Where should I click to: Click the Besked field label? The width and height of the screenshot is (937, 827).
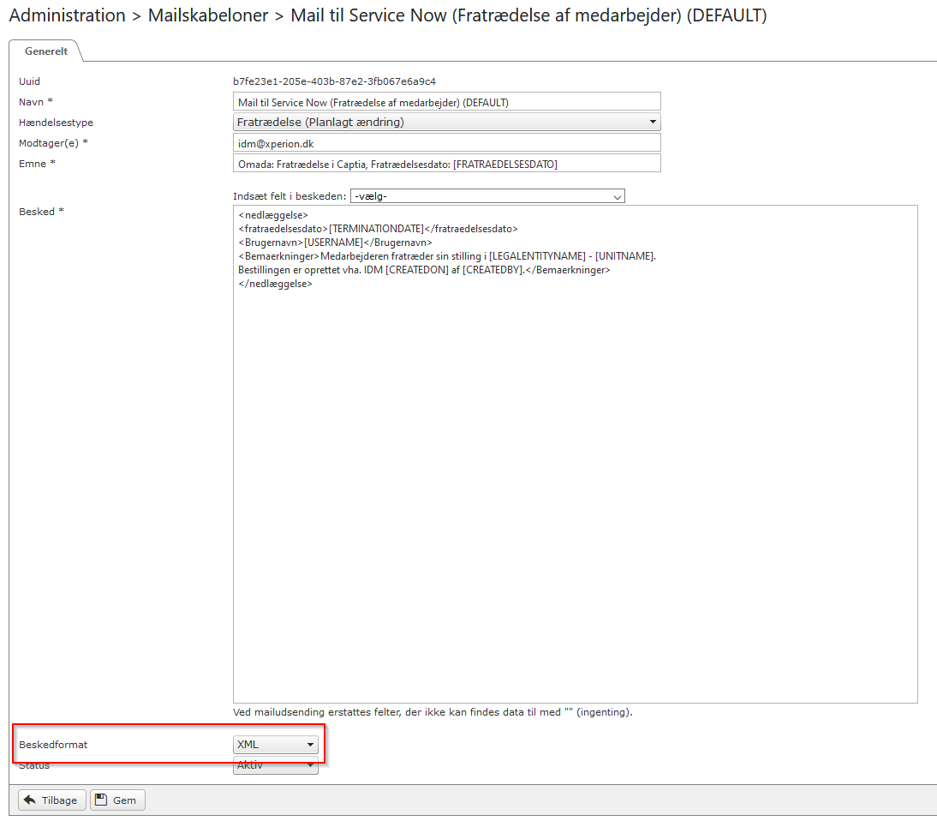pyautogui.click(x=40, y=212)
